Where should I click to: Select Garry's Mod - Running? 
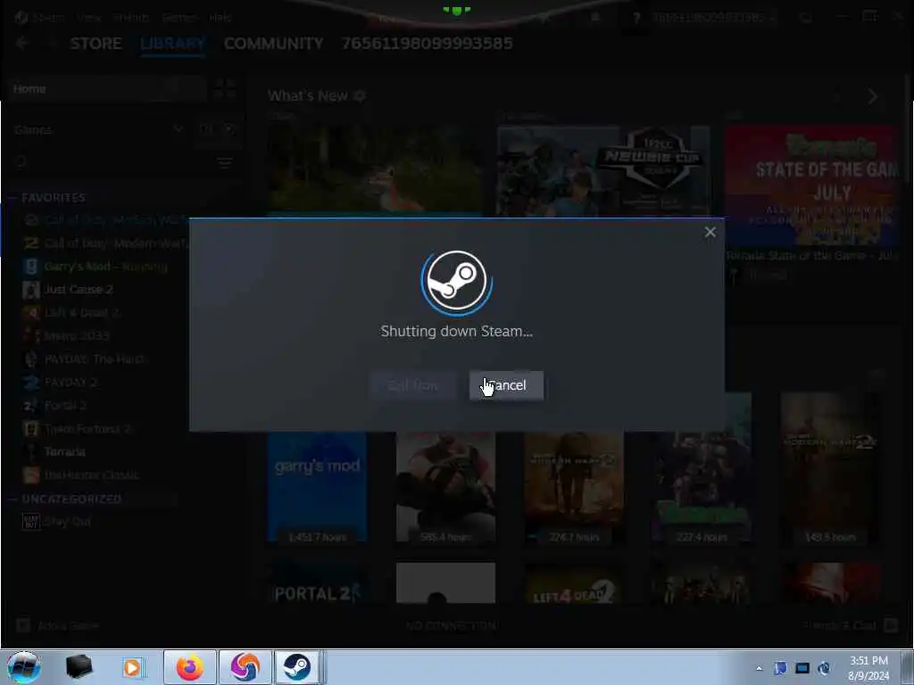105,267
